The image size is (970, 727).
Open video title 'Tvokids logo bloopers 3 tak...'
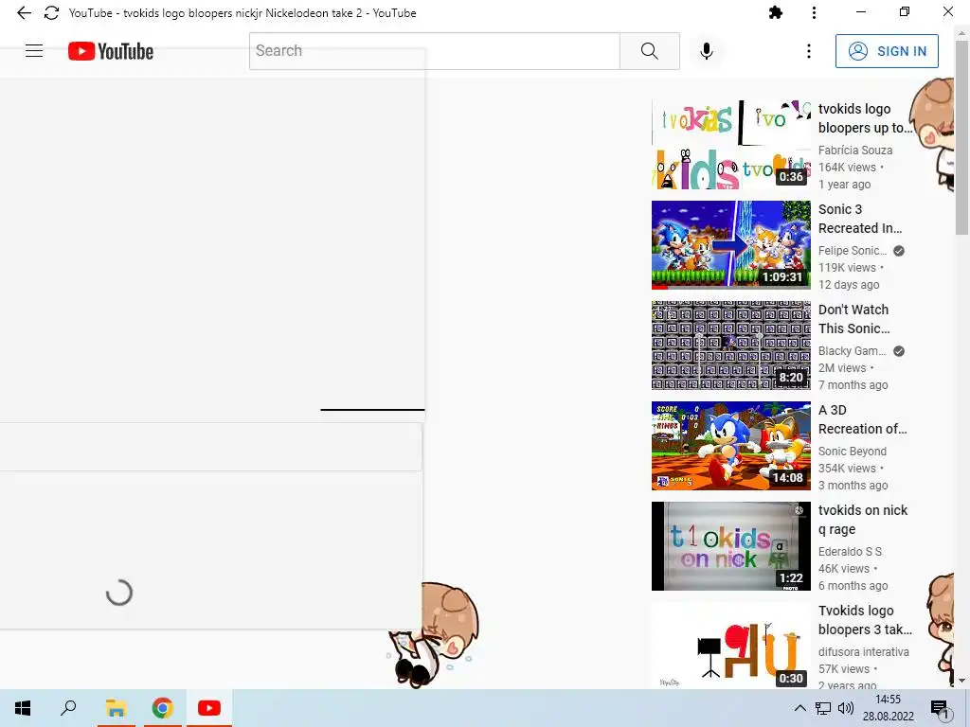[x=865, y=620]
